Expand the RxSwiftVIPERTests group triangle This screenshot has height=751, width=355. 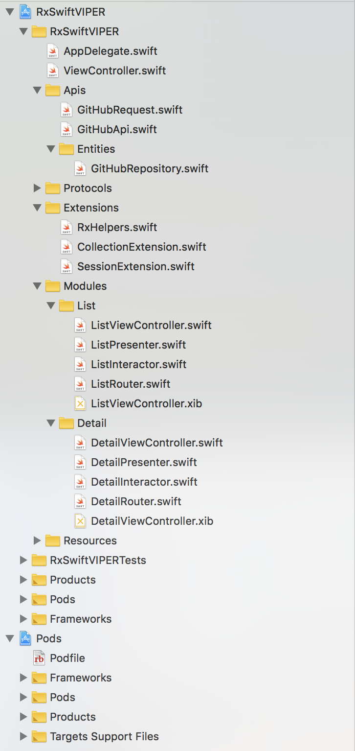pos(23,560)
